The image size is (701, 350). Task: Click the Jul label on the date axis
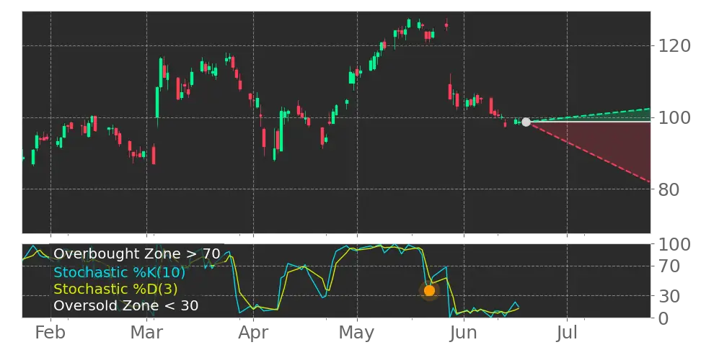coord(567,333)
